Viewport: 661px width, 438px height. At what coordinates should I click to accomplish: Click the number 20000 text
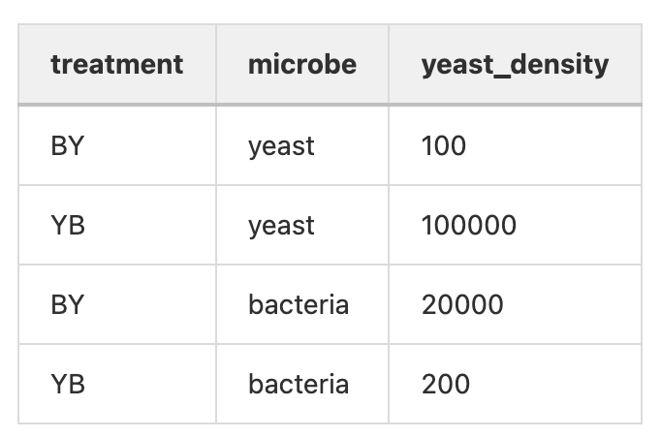point(462,304)
